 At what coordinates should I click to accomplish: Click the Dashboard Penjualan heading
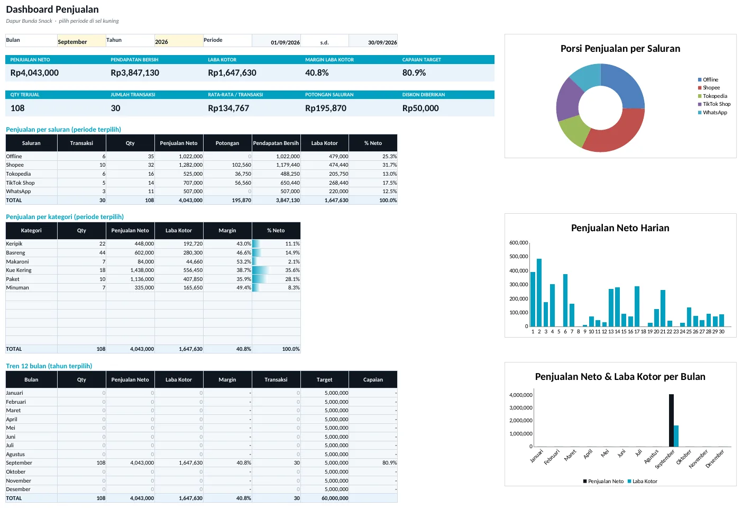(52, 10)
